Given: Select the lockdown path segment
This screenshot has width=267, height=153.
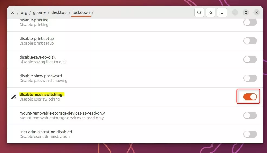Looking at the screenshot, I should [x=81, y=12].
